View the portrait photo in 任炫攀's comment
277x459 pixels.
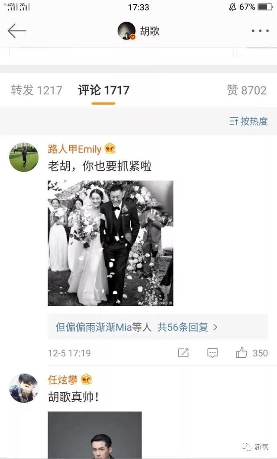(x=95, y=435)
